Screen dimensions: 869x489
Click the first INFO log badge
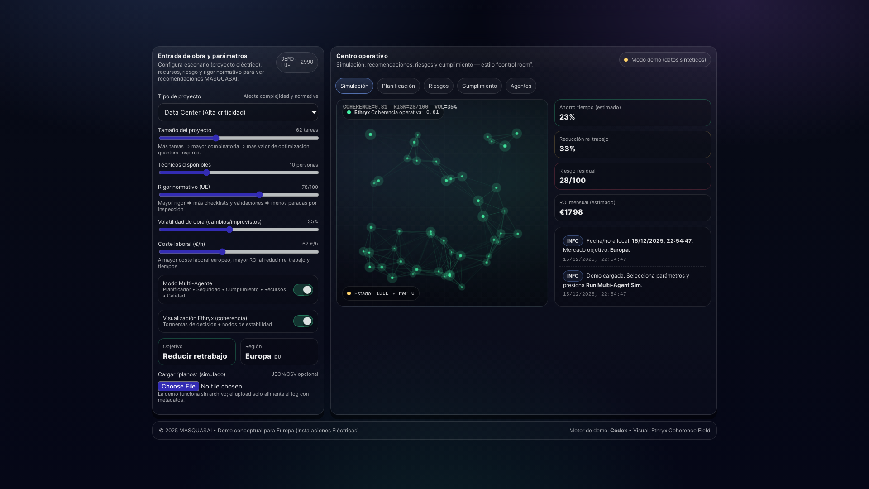tap(573, 241)
